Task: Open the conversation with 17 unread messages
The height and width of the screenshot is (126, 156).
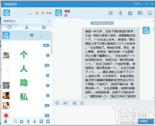Action: coord(26,114)
